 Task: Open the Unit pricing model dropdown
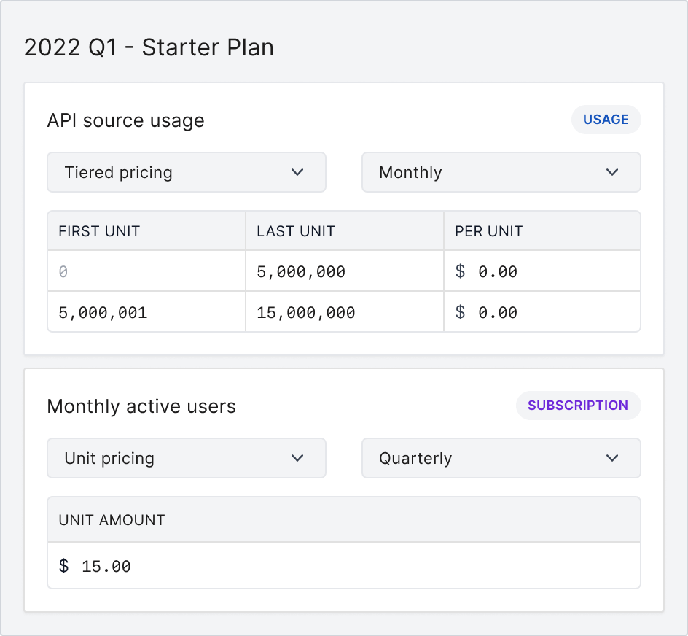[186, 458]
